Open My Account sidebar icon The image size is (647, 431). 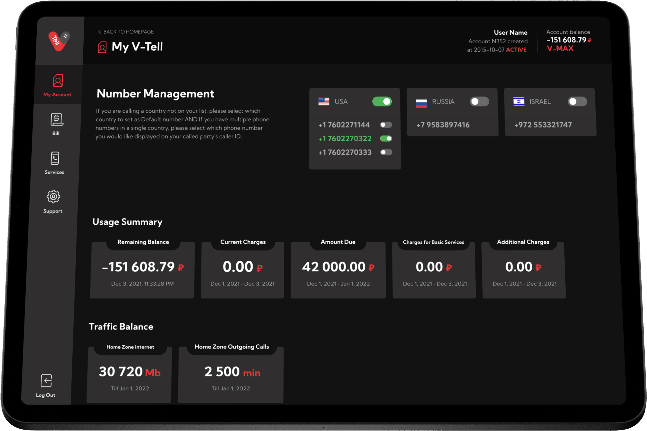(58, 81)
